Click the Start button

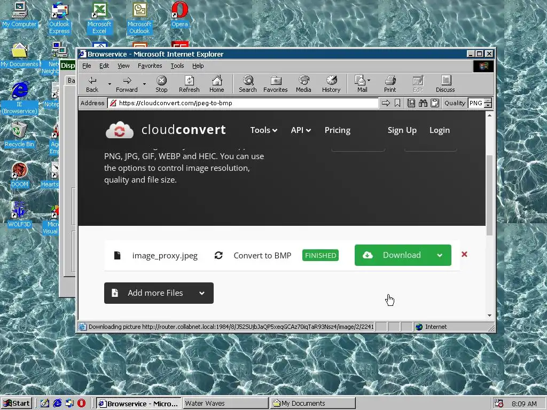(17, 404)
